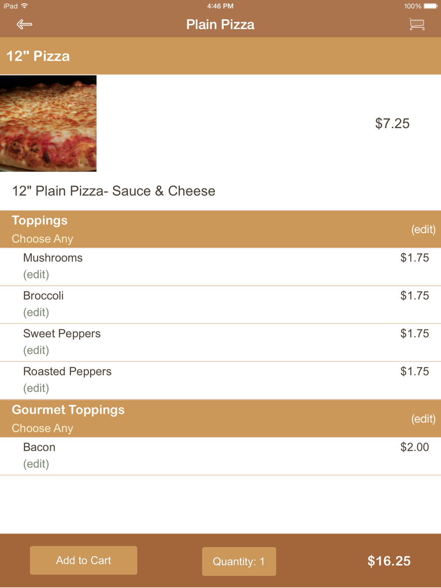Open the Quantity: 1 selector
The height and width of the screenshot is (588, 441).
239,561
